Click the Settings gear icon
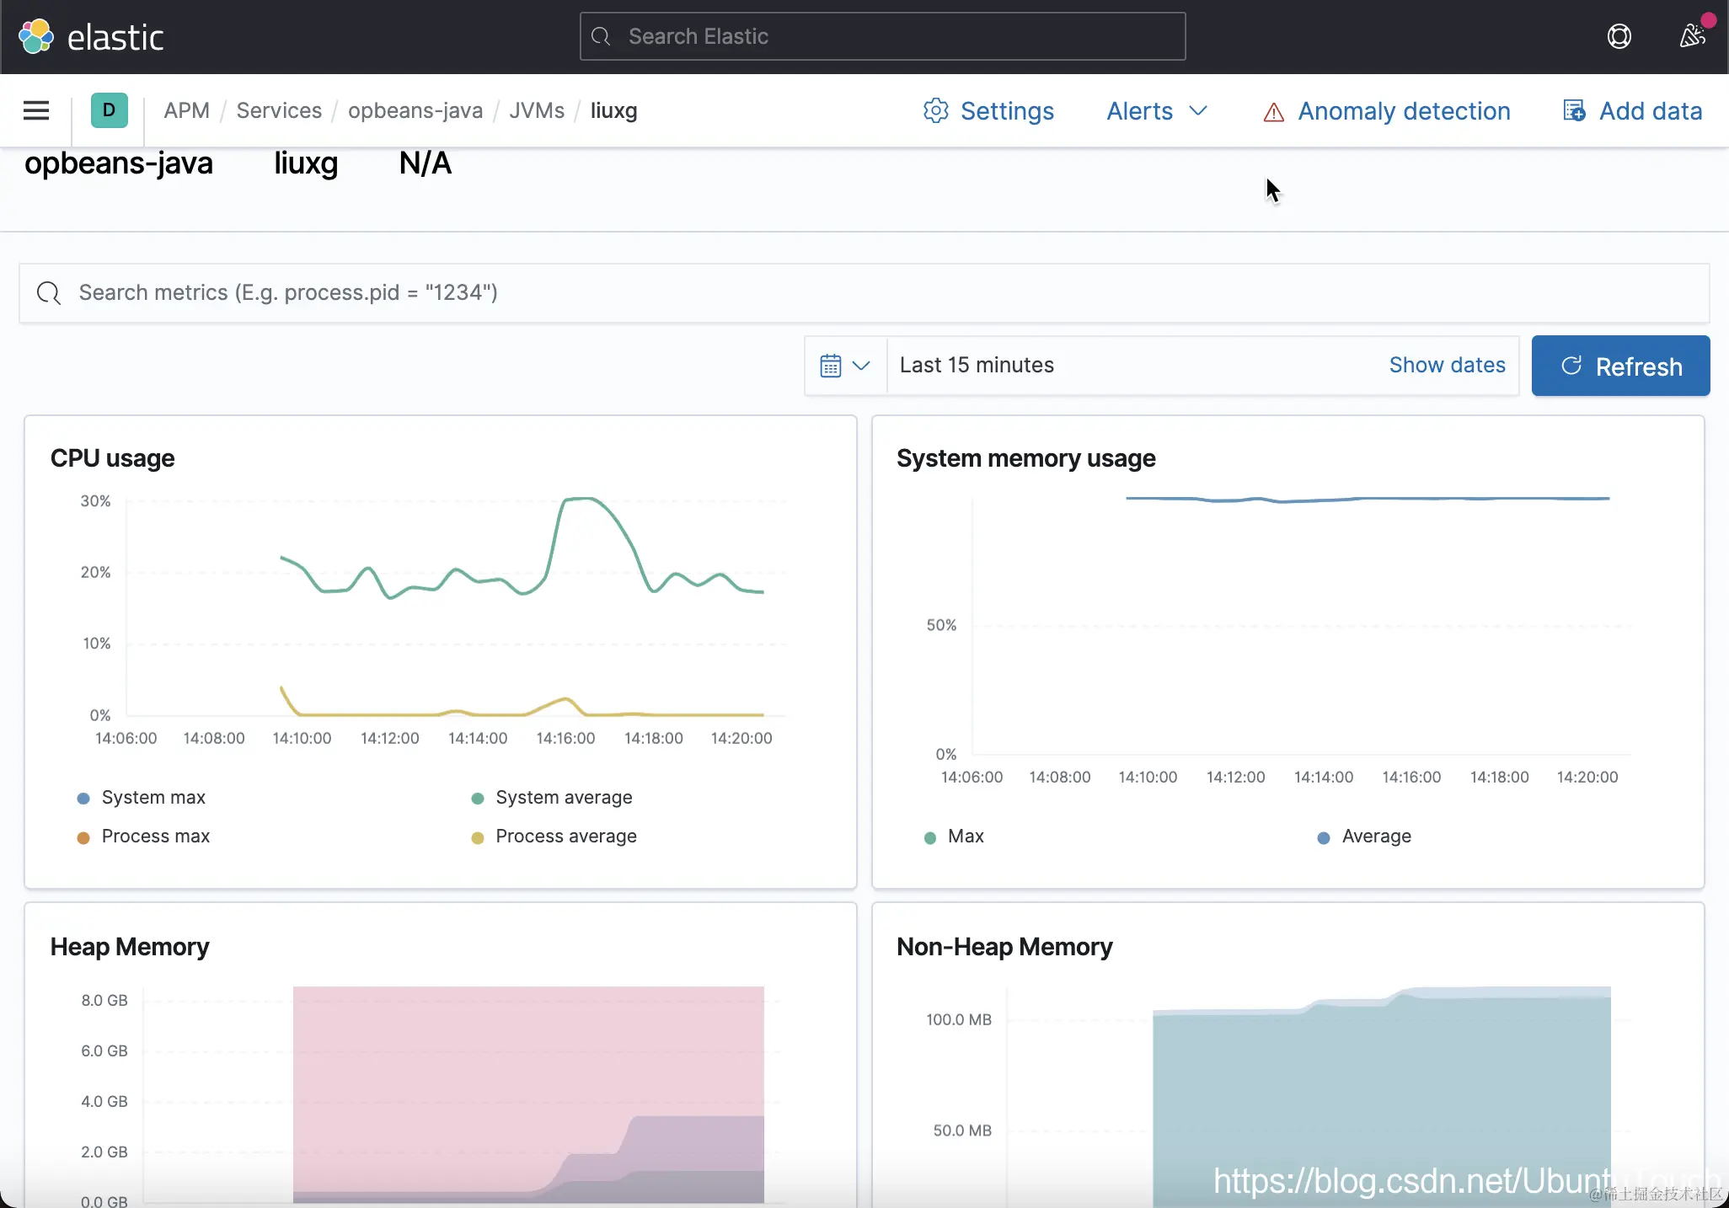The height and width of the screenshot is (1208, 1729). point(935,110)
